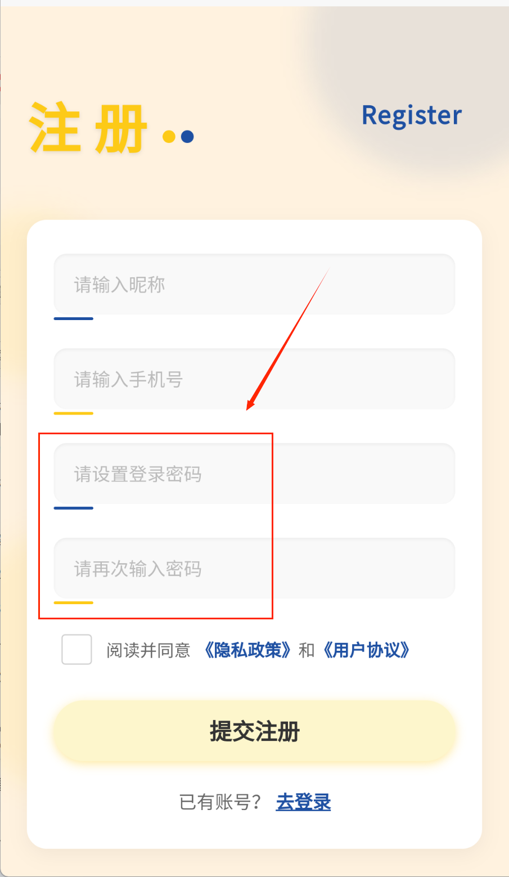Viewport: 509px width, 877px height.
Task: Click the blue Register heading text
Action: pyautogui.click(x=411, y=115)
